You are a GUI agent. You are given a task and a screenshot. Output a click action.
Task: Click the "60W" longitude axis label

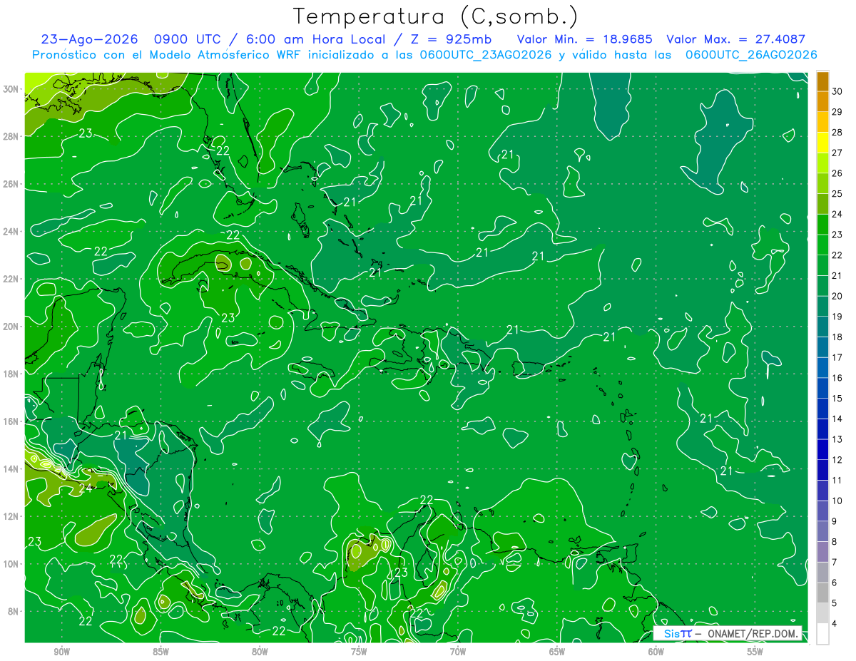656,652
